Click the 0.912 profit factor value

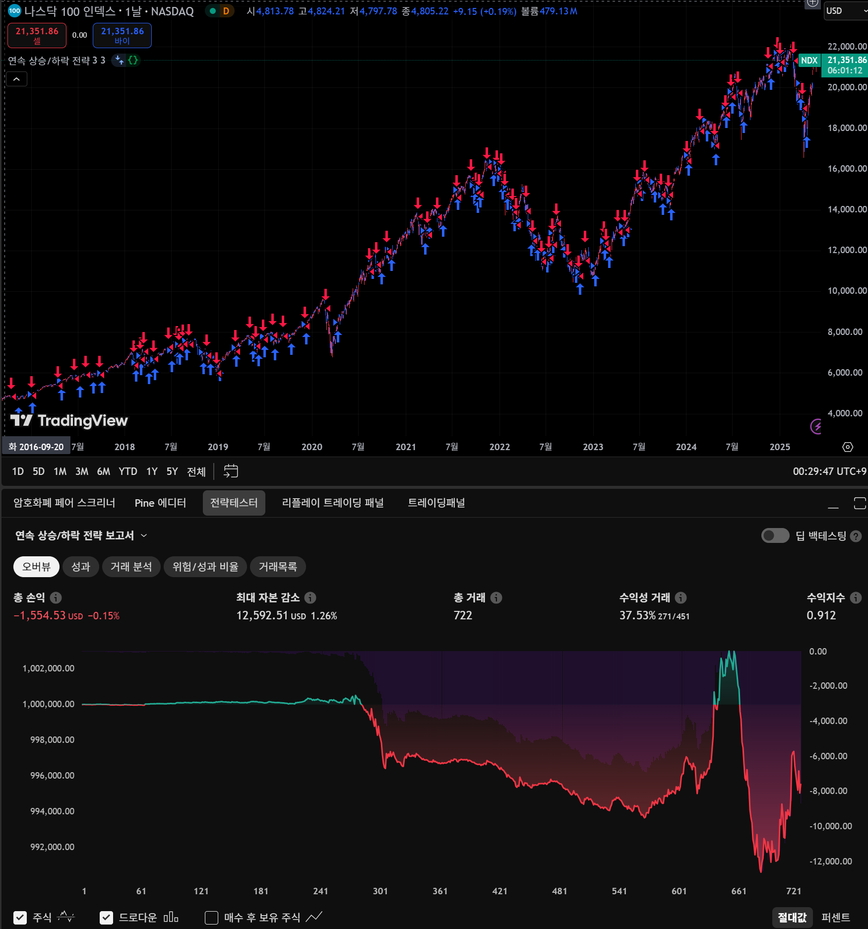821,615
